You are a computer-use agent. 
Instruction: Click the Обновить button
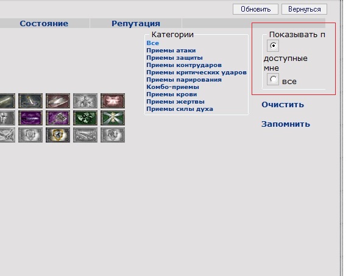(x=255, y=9)
